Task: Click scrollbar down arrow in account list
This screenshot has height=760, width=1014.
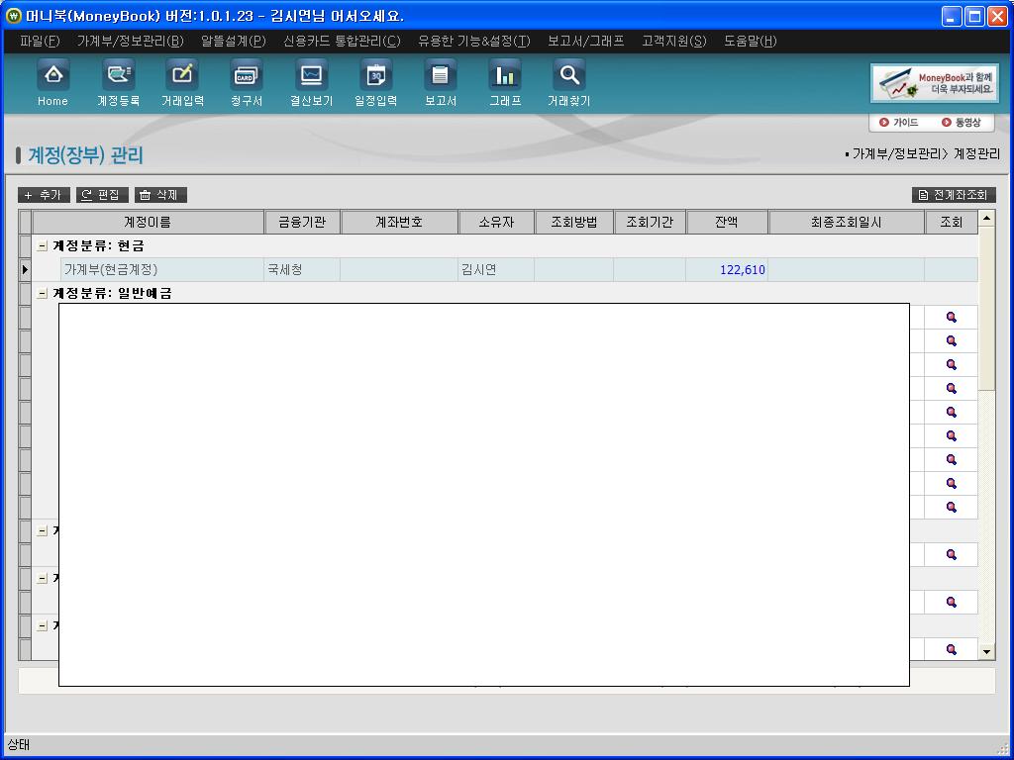Action: [986, 652]
